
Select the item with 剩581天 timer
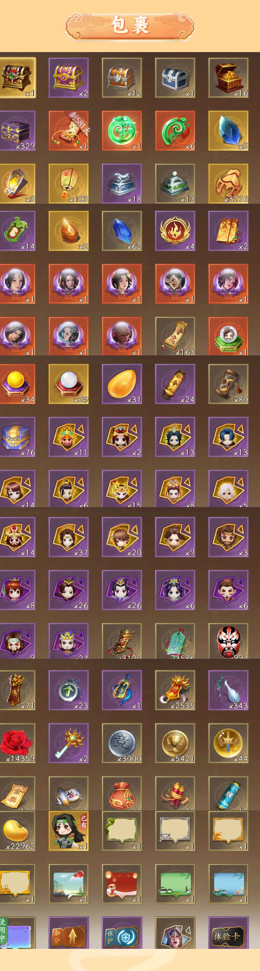point(68,130)
